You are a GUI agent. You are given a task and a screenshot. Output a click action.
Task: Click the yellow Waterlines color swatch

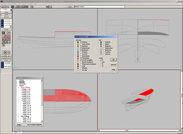pyautogui.click(x=78, y=48)
